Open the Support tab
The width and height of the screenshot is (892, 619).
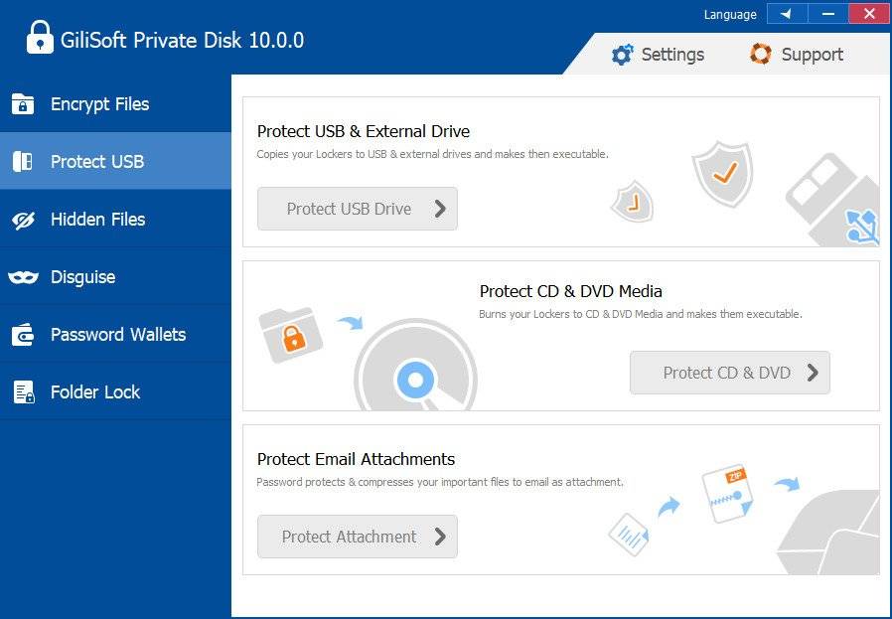coord(797,55)
